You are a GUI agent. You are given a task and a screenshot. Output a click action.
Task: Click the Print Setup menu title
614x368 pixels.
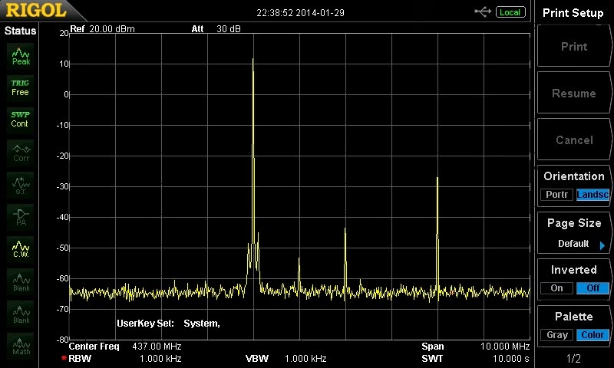point(573,13)
